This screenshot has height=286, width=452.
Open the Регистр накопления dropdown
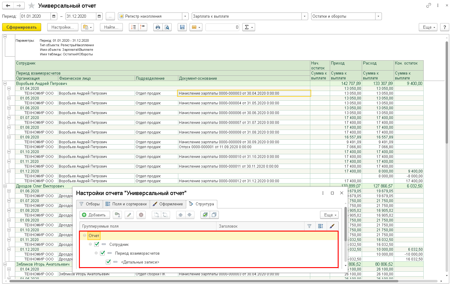click(x=185, y=16)
